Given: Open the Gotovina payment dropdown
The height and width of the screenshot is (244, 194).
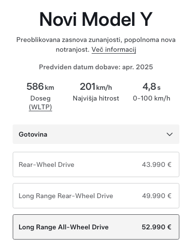Looking at the screenshot, I should coord(96,134).
